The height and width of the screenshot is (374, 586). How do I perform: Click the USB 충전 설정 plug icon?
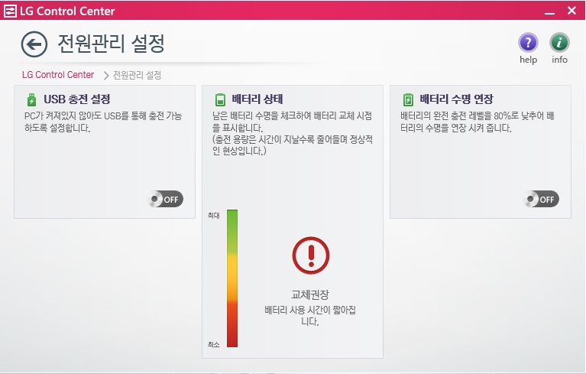click(x=31, y=99)
